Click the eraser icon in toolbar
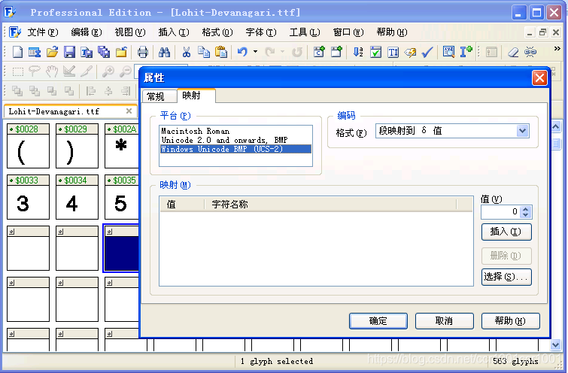This screenshot has height=373, width=568. click(513, 52)
